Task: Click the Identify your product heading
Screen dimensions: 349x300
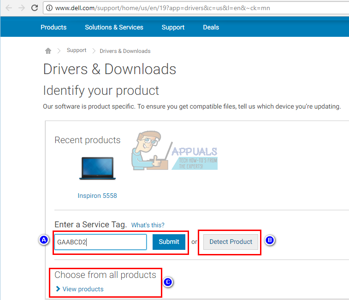Action: (101, 91)
